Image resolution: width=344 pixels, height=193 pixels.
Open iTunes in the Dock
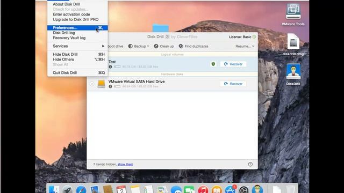click(203, 189)
